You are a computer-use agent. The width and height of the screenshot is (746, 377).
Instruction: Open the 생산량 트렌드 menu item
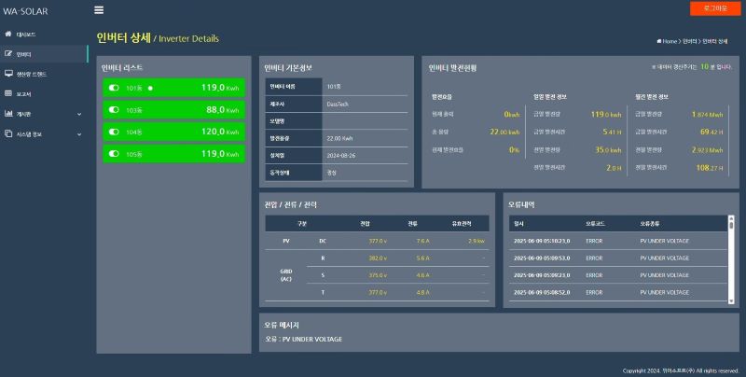pos(32,74)
